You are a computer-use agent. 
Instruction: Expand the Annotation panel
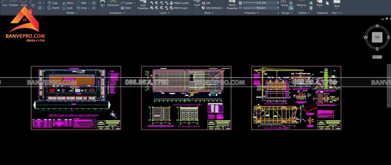117,13
